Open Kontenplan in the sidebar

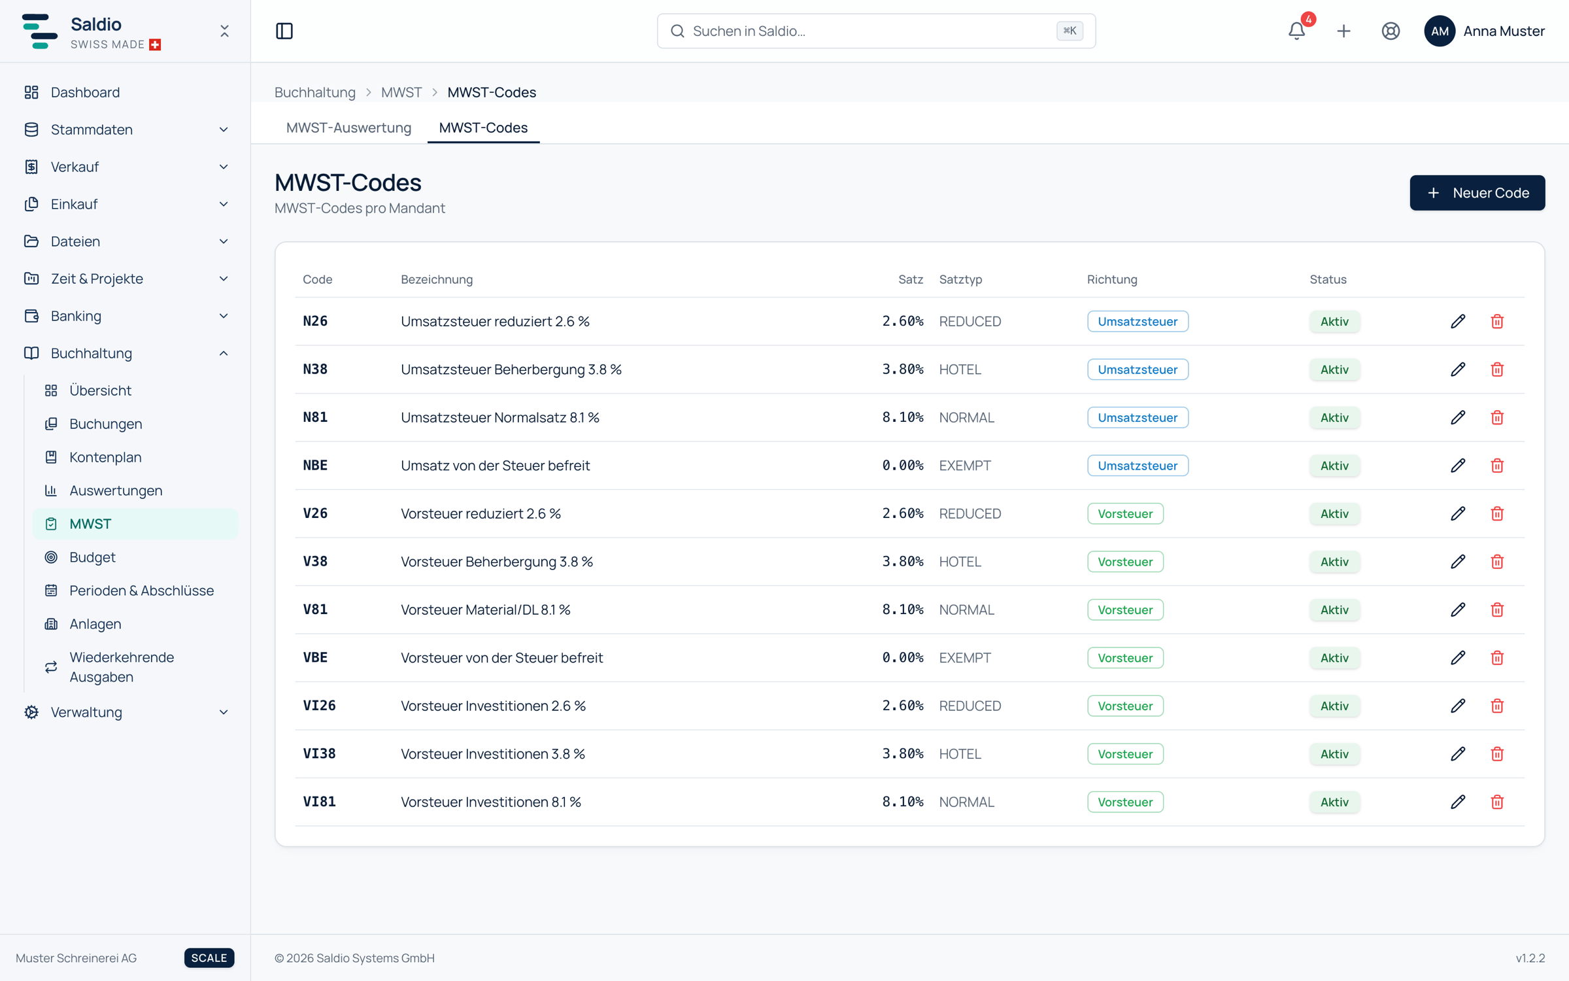(x=135, y=457)
